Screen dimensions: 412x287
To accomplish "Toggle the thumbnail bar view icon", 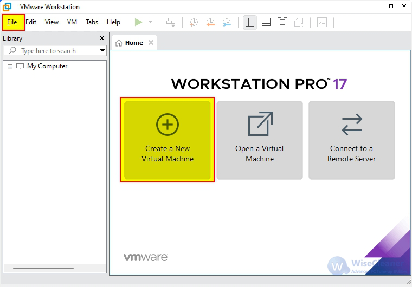I will tap(266, 22).
